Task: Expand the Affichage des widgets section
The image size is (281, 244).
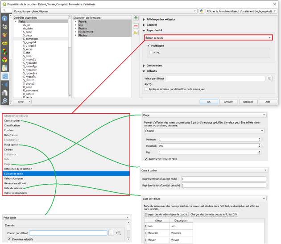Action: click(x=144, y=19)
